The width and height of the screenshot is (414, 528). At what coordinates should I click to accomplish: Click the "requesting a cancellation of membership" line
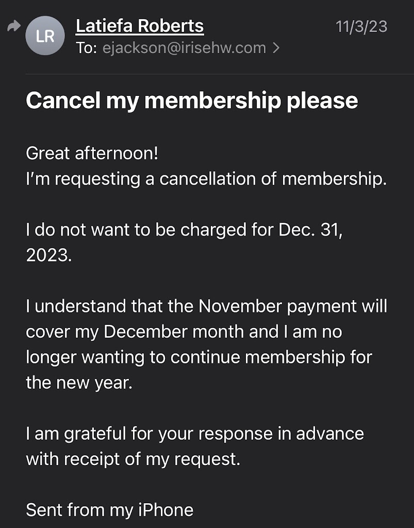point(206,178)
